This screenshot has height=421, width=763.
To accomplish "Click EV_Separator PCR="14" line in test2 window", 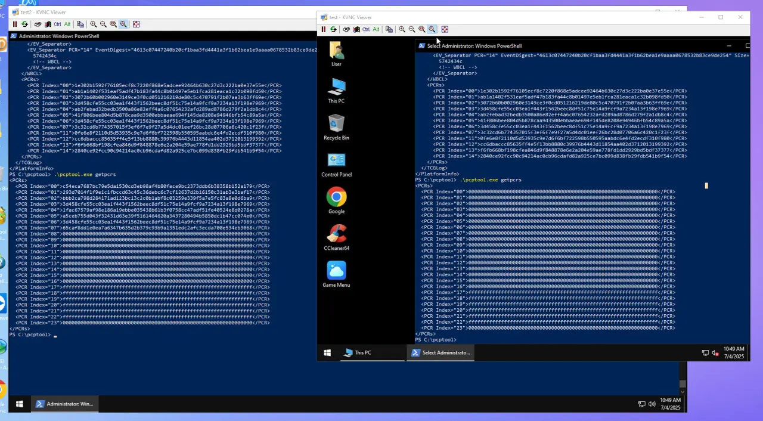I will click(x=172, y=50).
